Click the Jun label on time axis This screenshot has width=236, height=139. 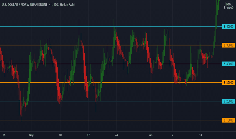pyautogui.click(x=150, y=135)
